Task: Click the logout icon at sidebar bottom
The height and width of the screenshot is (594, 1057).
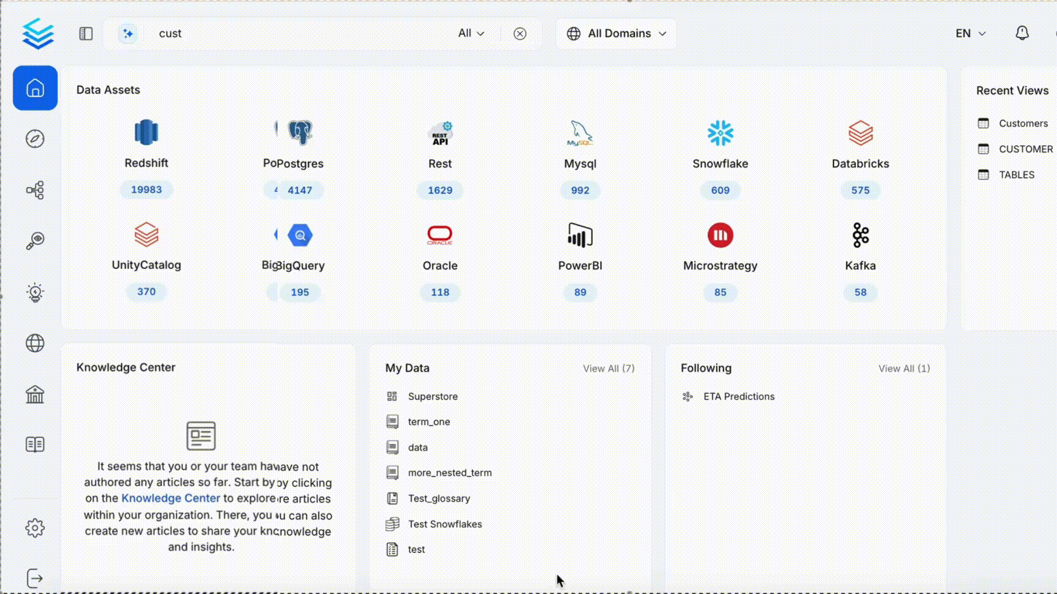Action: coord(35,579)
